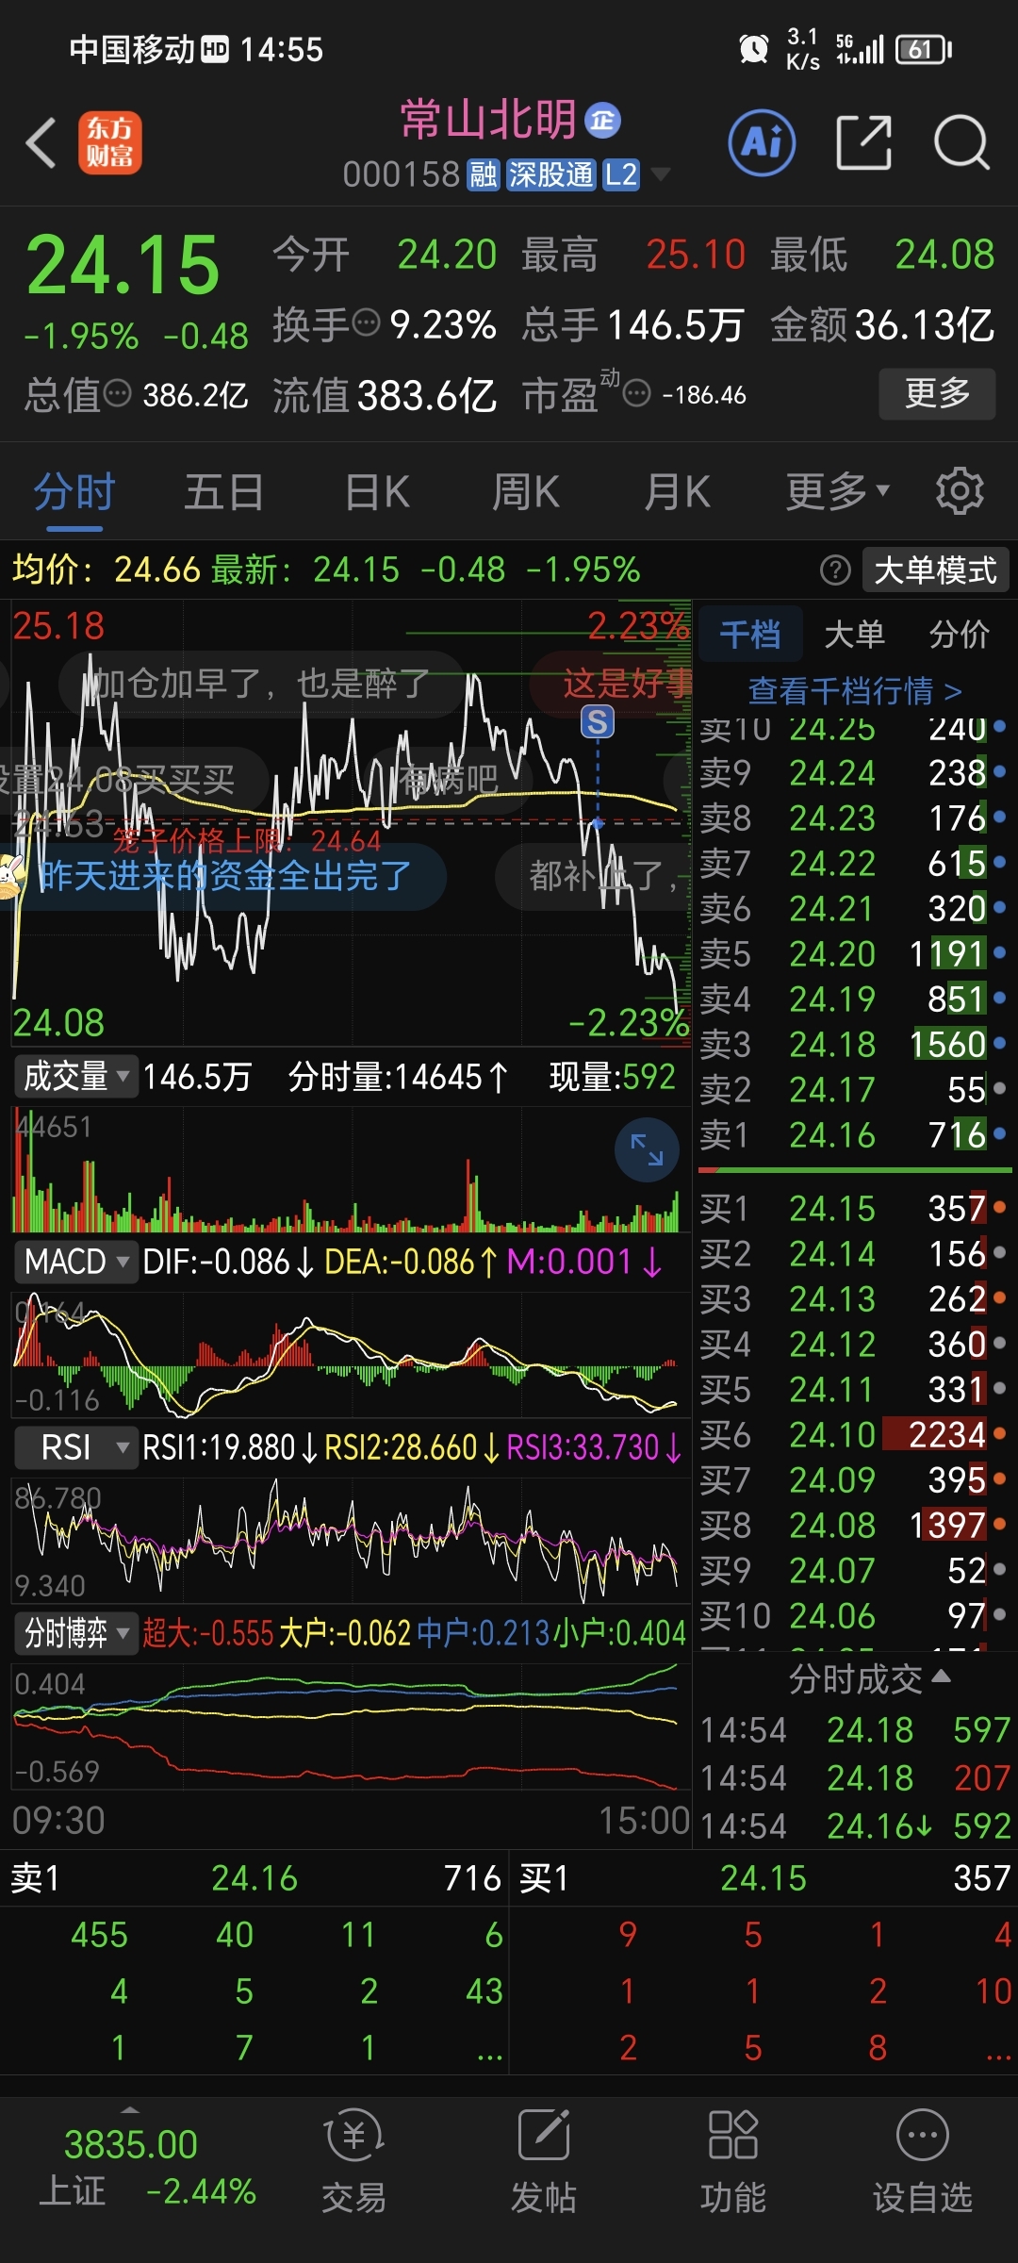Viewport: 1018px width, 2263px height.
Task: Tap 买6 row at 24.10
Action: 854,1434
